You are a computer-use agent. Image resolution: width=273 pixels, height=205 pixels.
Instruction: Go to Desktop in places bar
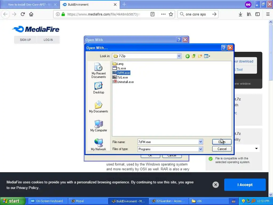[x=99, y=88]
